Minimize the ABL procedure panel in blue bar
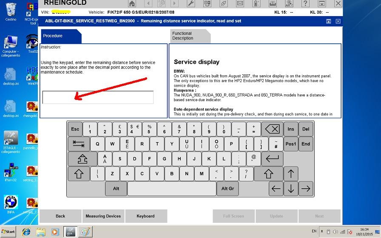The height and width of the screenshot is (238, 381). pyautogui.click(x=329, y=21)
